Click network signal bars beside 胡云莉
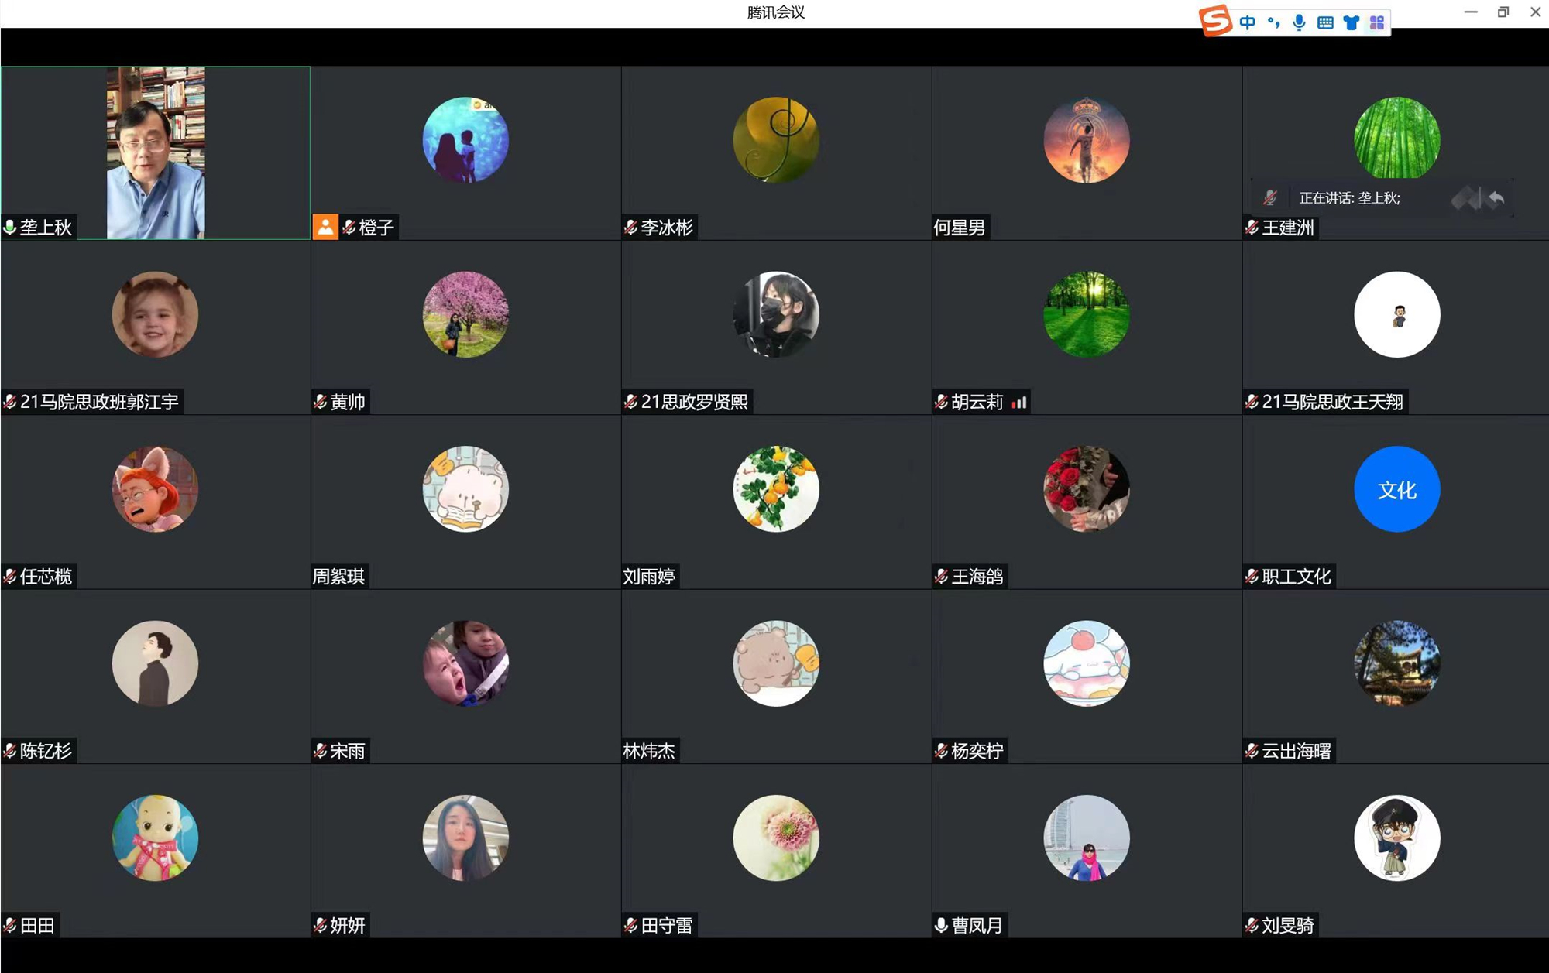 click(1019, 403)
